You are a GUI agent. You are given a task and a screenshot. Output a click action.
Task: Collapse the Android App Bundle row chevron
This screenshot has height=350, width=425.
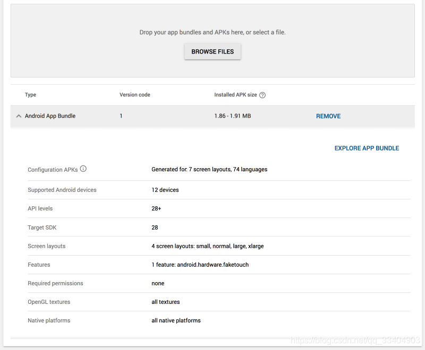pos(19,116)
